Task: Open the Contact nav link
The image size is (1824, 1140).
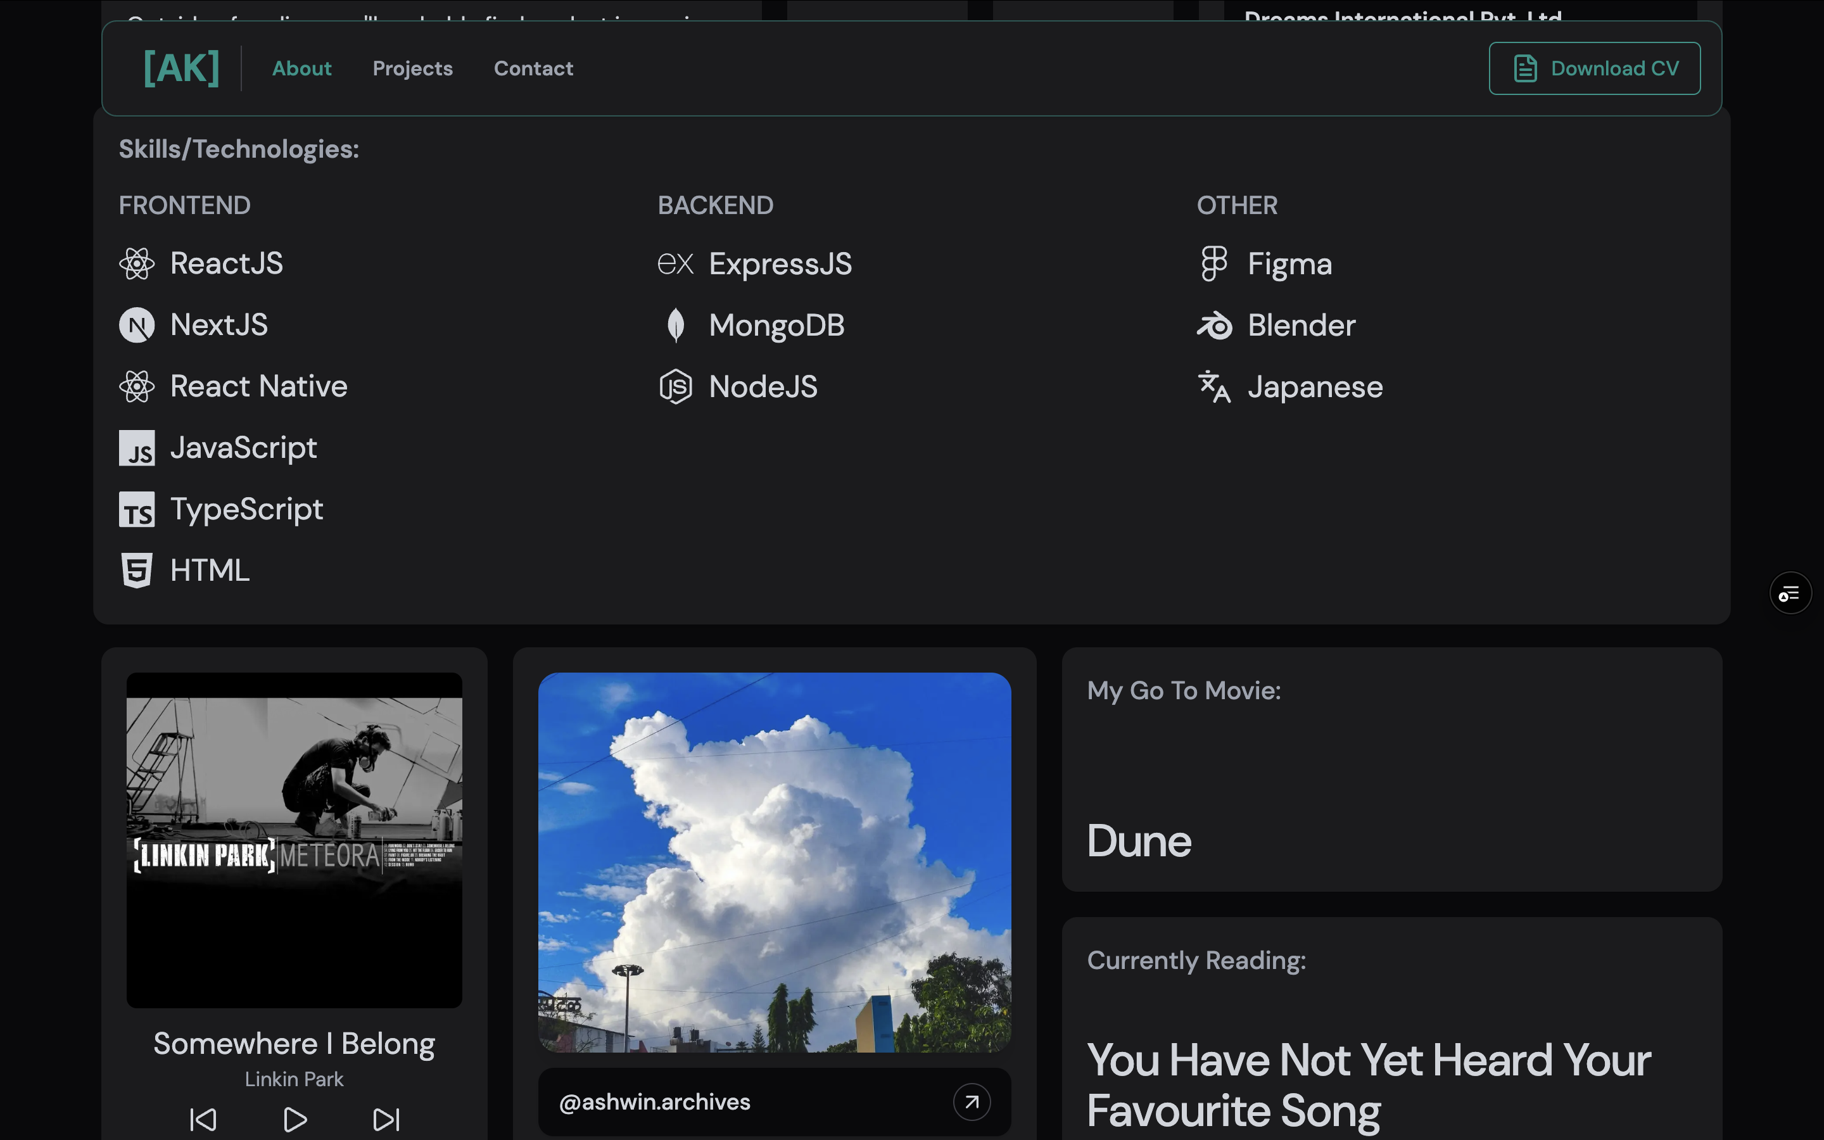Action: click(x=533, y=68)
